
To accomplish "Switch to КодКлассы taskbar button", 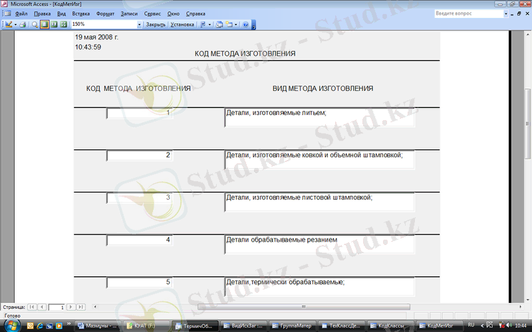I will pos(390,326).
